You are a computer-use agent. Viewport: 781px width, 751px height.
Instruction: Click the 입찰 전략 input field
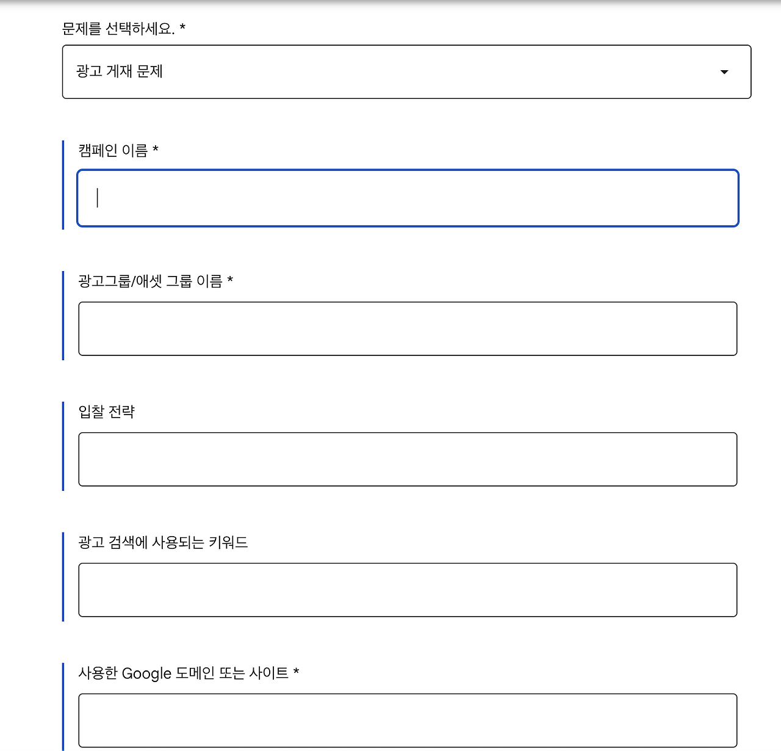click(407, 459)
